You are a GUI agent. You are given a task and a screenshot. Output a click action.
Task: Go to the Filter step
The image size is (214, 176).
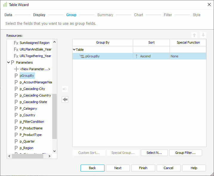pyautogui.click(x=168, y=15)
